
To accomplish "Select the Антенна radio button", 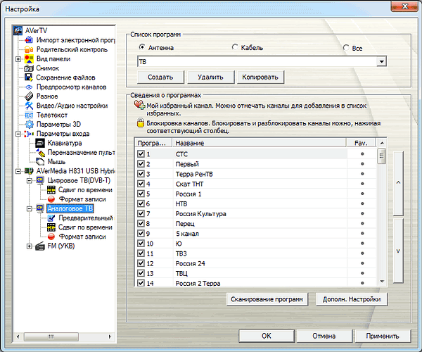I will pyautogui.click(x=142, y=47).
